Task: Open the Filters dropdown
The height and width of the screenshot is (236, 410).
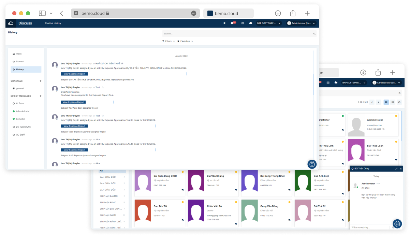Action: click(169, 41)
